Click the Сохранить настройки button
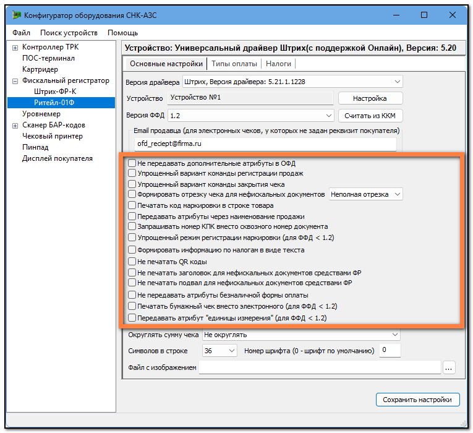 (417, 400)
